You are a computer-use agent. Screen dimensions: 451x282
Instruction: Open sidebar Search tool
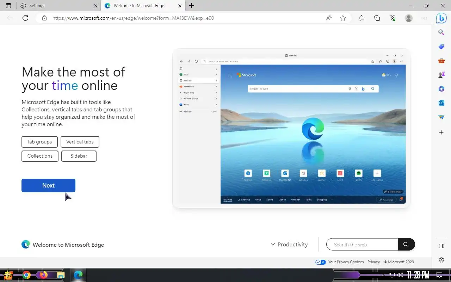click(441, 32)
